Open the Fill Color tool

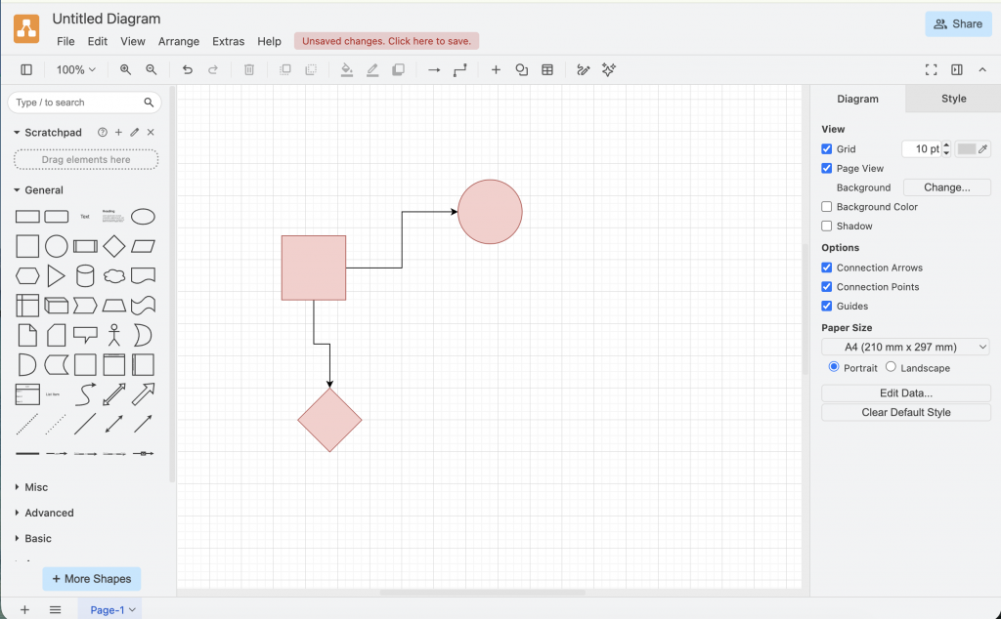346,69
